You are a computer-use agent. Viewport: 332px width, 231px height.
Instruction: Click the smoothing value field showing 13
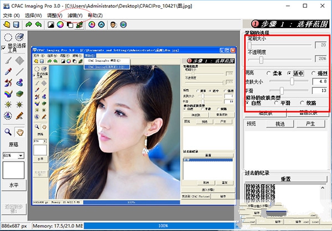320,91
